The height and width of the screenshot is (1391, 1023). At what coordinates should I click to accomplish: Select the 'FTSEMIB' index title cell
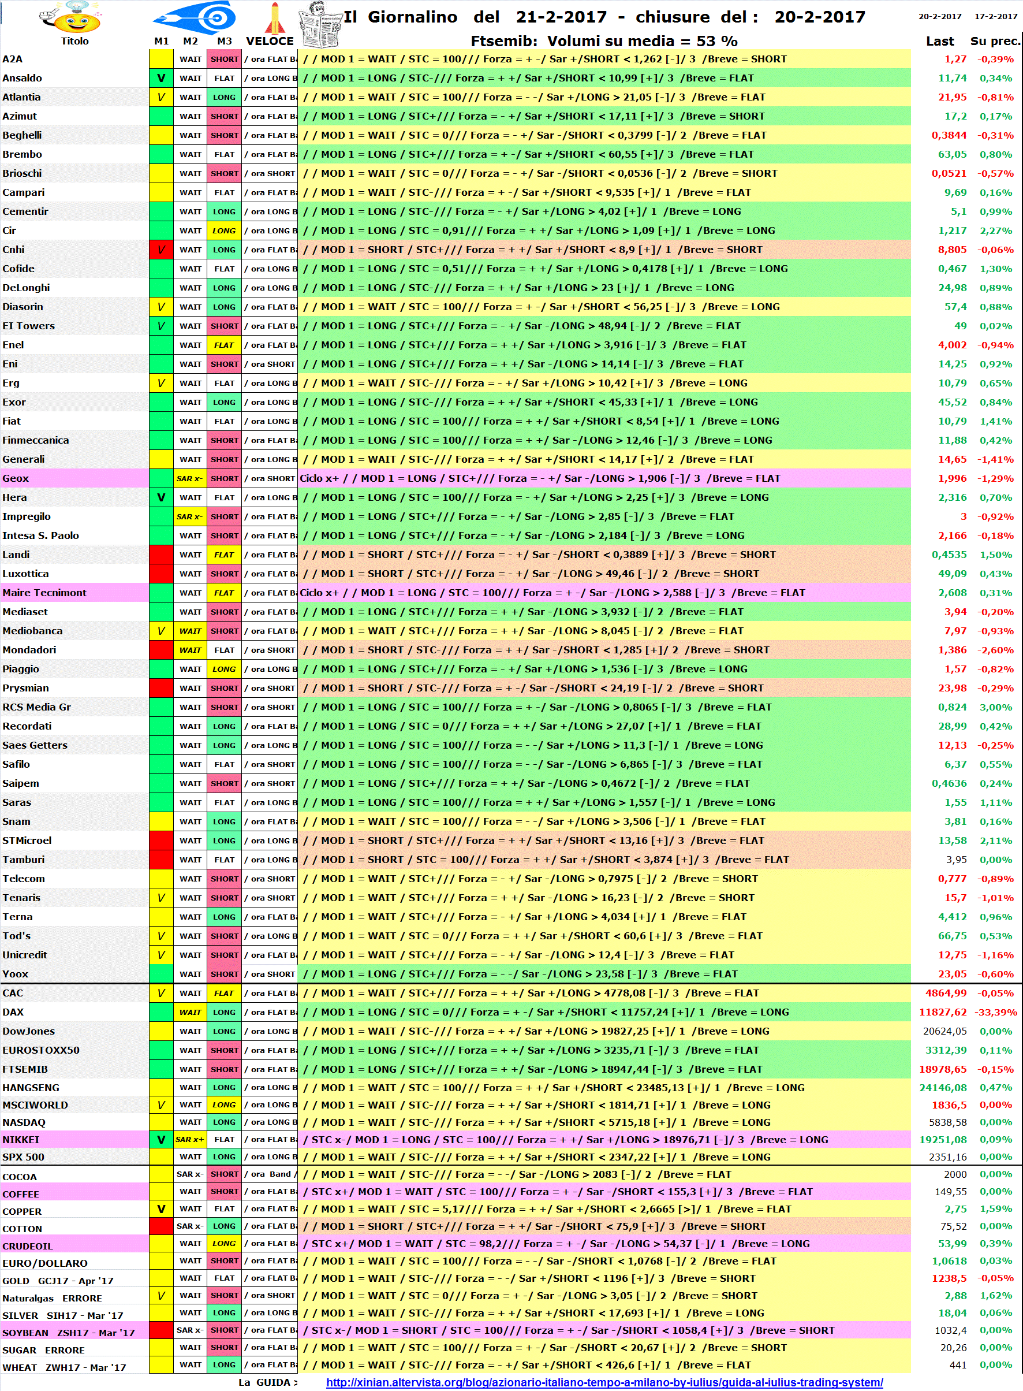coord(74,1069)
